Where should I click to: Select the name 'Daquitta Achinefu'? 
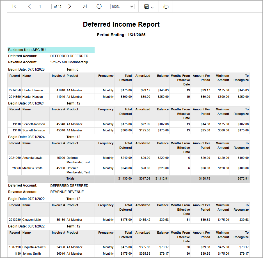tap(34, 247)
